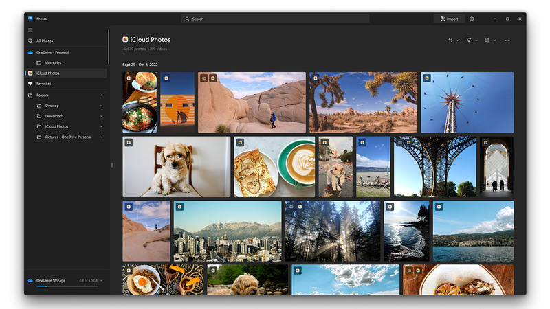Open the settings gear icon
This screenshot has height=309, width=550.
click(472, 19)
